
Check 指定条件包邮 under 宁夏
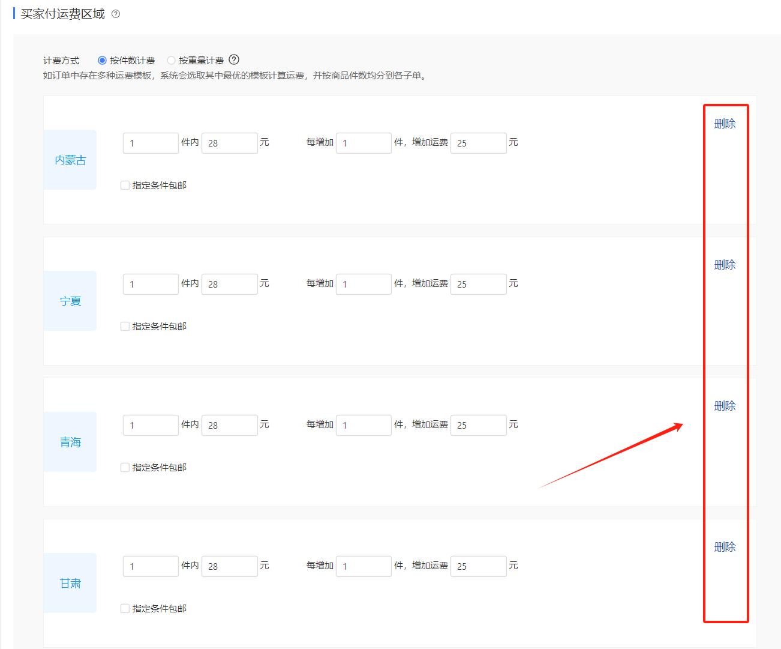click(124, 326)
